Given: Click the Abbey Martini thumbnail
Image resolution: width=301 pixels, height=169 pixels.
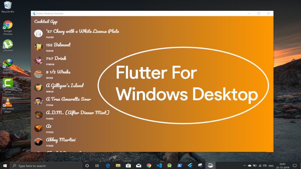Looking at the screenshot, I should click(x=38, y=142).
